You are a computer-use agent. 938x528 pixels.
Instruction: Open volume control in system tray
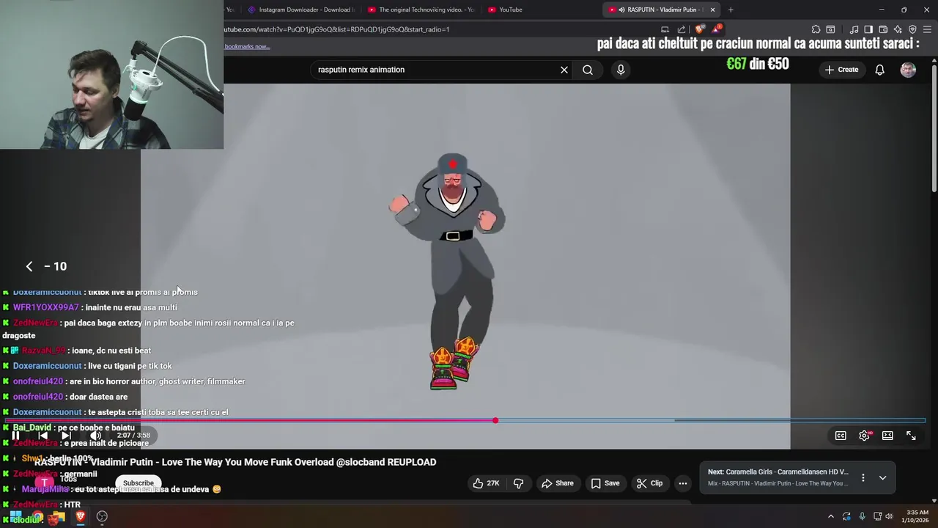click(889, 516)
